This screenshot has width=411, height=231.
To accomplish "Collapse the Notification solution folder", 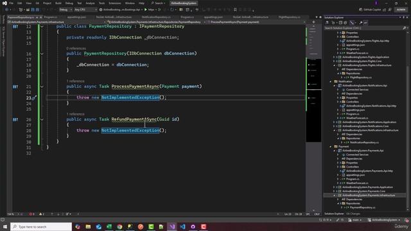I will coord(331,81).
